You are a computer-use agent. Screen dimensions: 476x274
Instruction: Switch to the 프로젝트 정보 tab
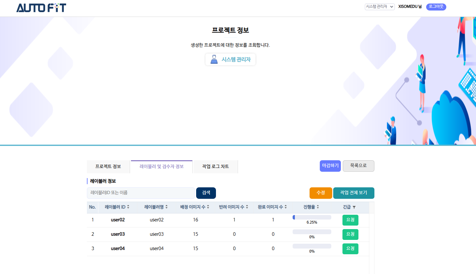pyautogui.click(x=108, y=167)
